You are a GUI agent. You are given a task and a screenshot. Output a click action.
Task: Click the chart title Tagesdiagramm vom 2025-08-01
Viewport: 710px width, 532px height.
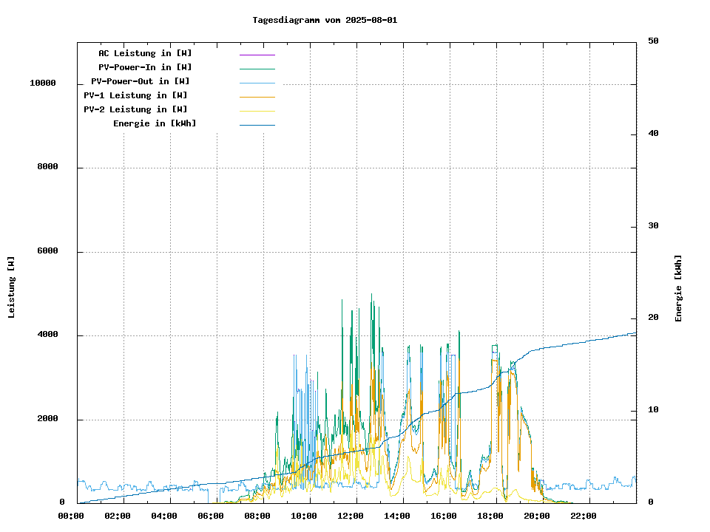(x=325, y=20)
